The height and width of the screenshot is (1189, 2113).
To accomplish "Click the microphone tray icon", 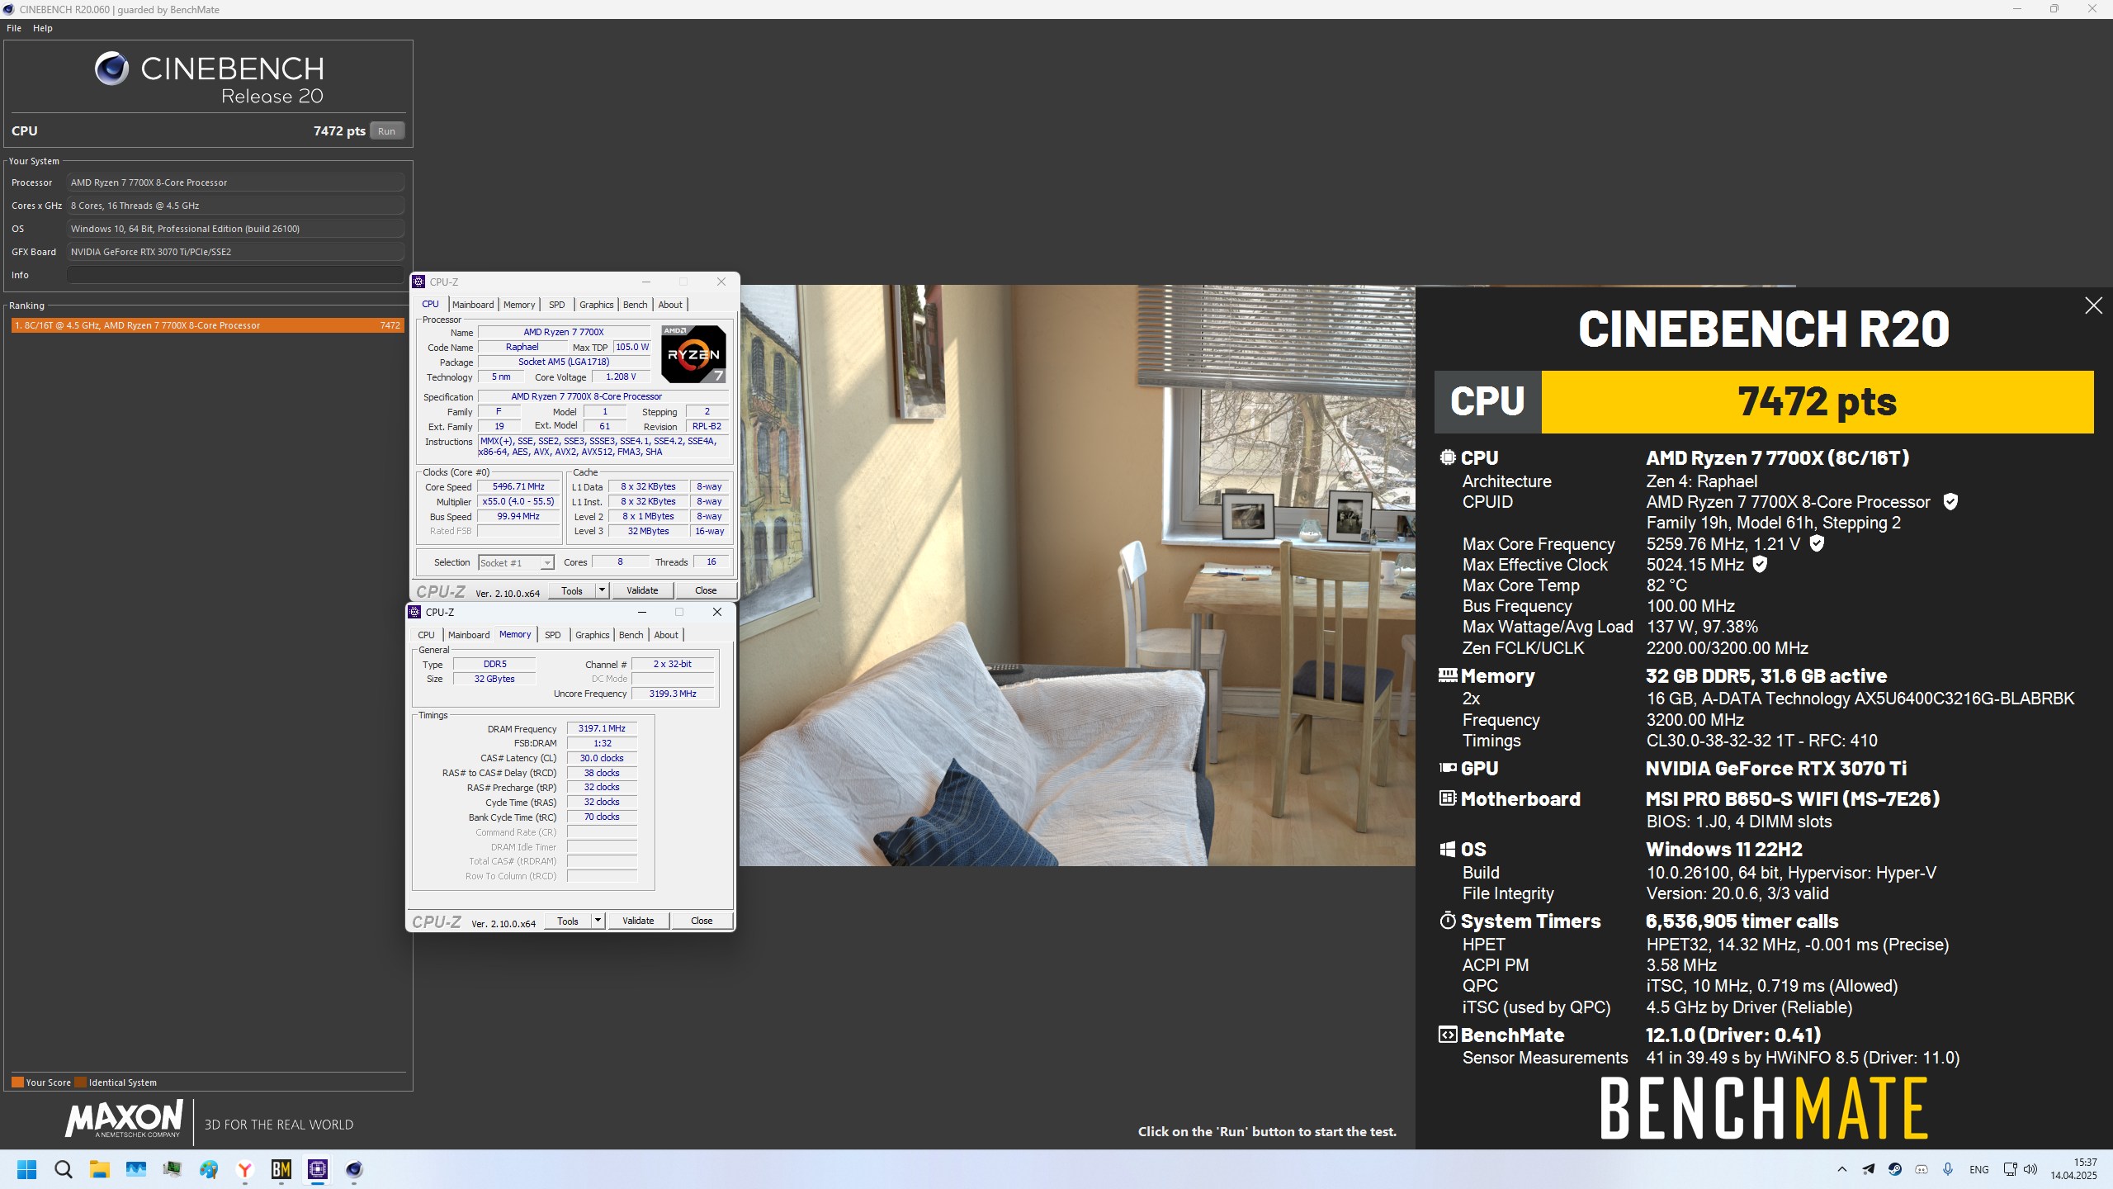I will click(x=1948, y=1169).
